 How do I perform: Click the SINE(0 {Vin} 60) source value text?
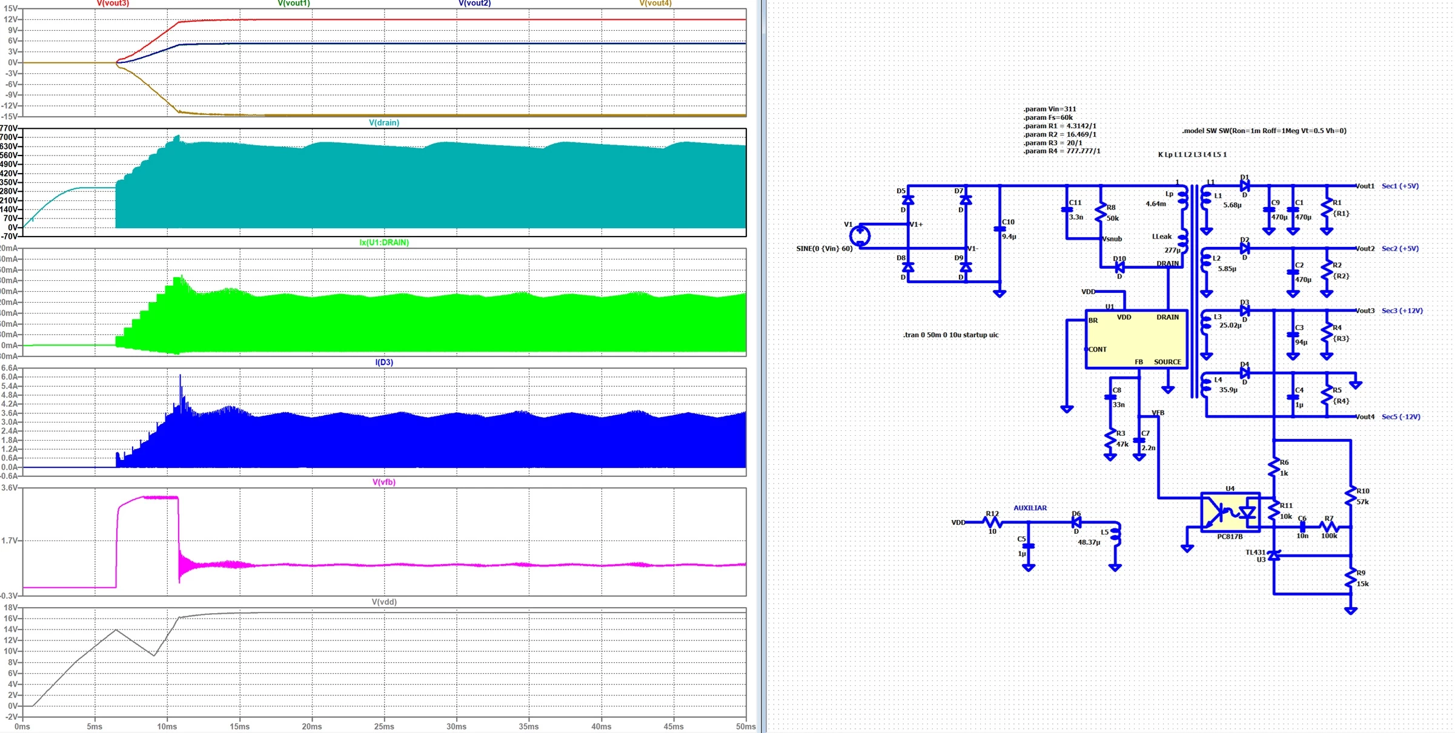pyautogui.click(x=824, y=249)
